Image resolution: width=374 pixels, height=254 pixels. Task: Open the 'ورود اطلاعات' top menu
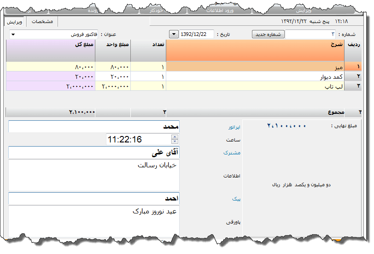[220, 10]
